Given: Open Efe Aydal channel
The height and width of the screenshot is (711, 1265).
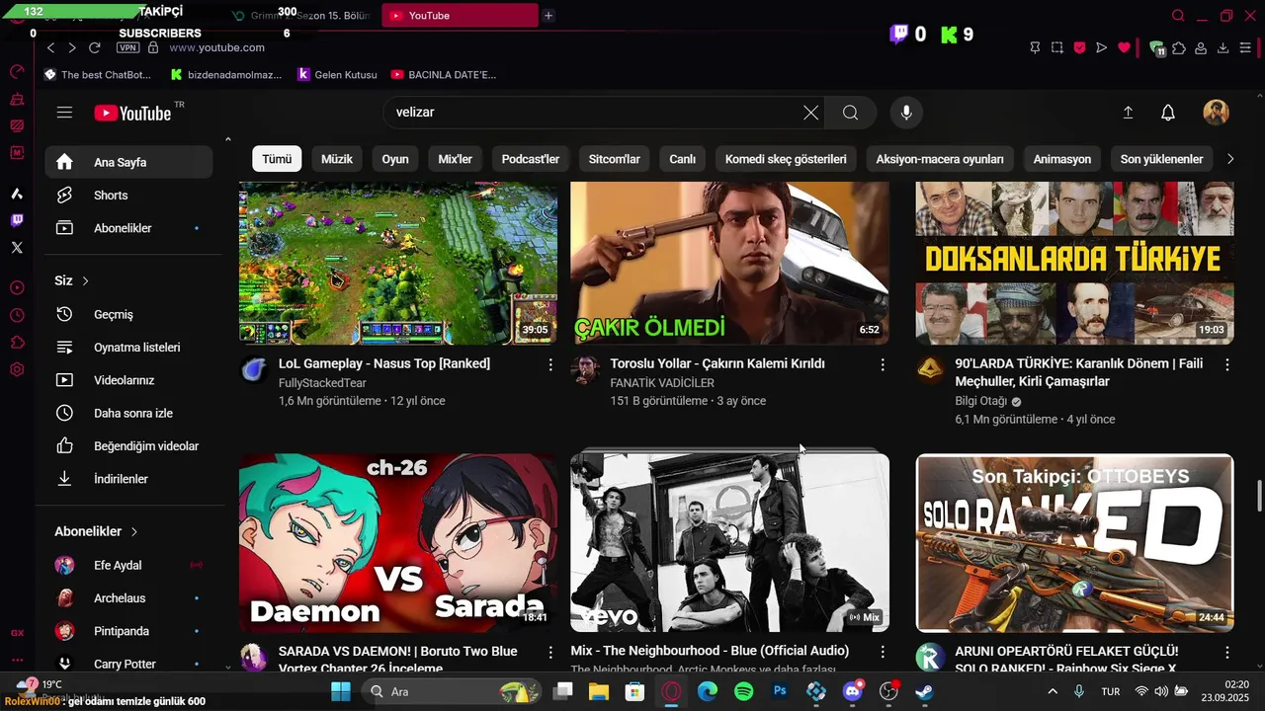Looking at the screenshot, I should pos(128,565).
